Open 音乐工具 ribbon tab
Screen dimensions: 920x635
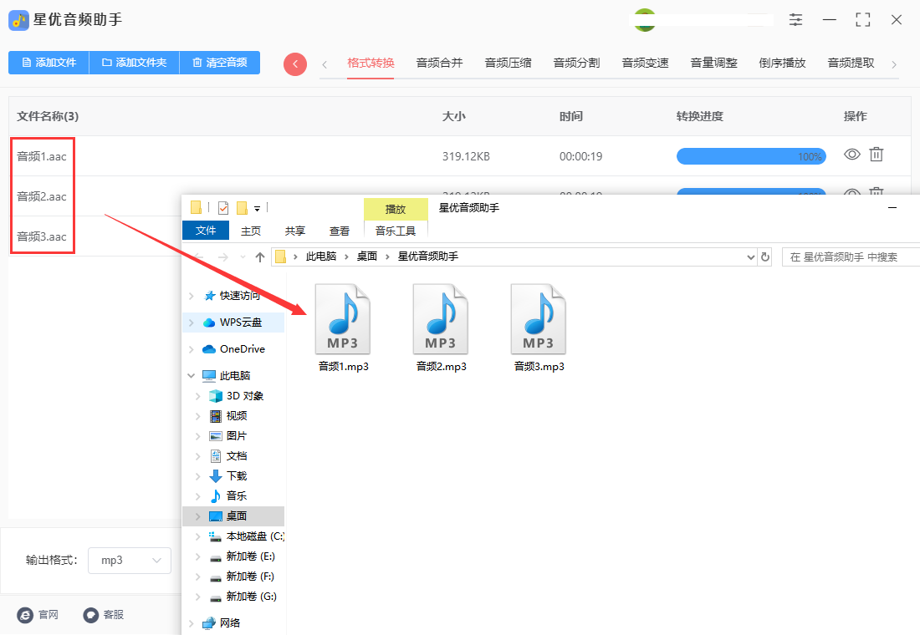(x=396, y=231)
